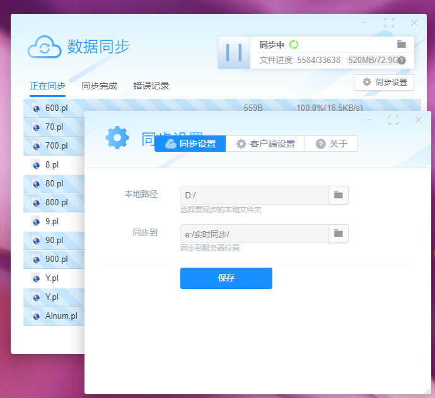Click the 同步到 input showing e:/实时同步/
435x398 pixels.
pos(255,234)
